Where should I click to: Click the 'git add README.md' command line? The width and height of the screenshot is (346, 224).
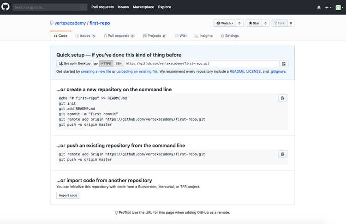click(x=77, y=109)
